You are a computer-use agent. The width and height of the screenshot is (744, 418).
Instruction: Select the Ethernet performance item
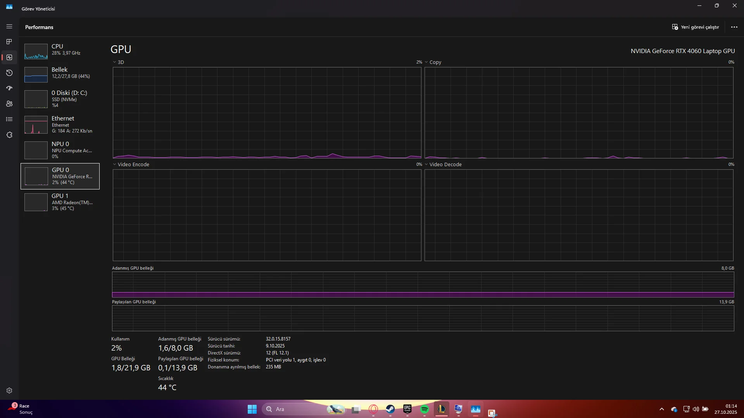tap(60, 124)
